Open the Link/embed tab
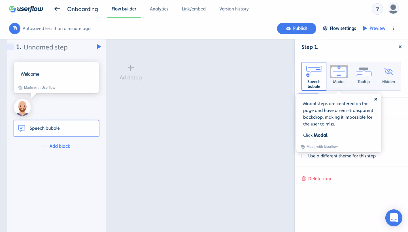The height and width of the screenshot is (232, 408). coord(194,9)
